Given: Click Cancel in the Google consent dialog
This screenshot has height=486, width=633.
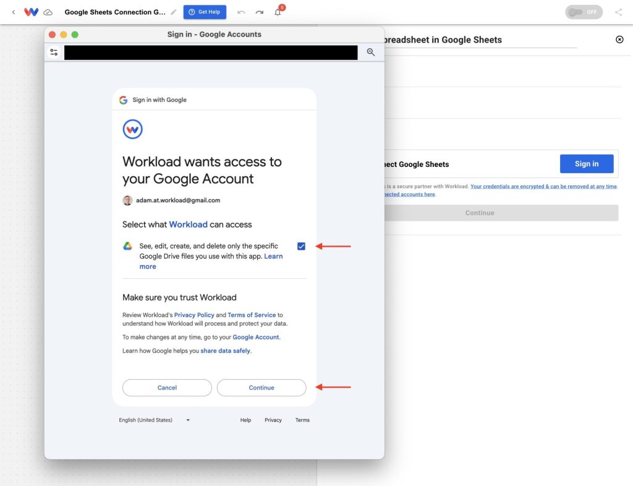Looking at the screenshot, I should click(x=167, y=388).
